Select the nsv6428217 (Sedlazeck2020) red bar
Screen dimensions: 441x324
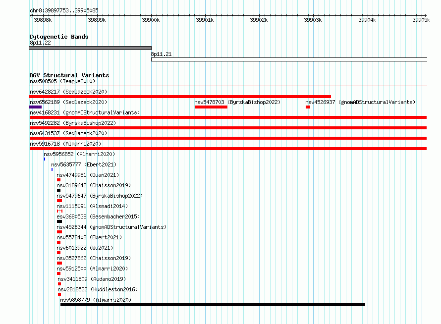(x=180, y=97)
